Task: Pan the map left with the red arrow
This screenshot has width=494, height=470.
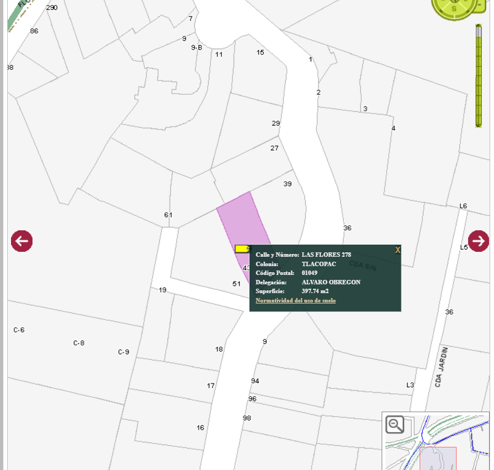Action: [21, 241]
